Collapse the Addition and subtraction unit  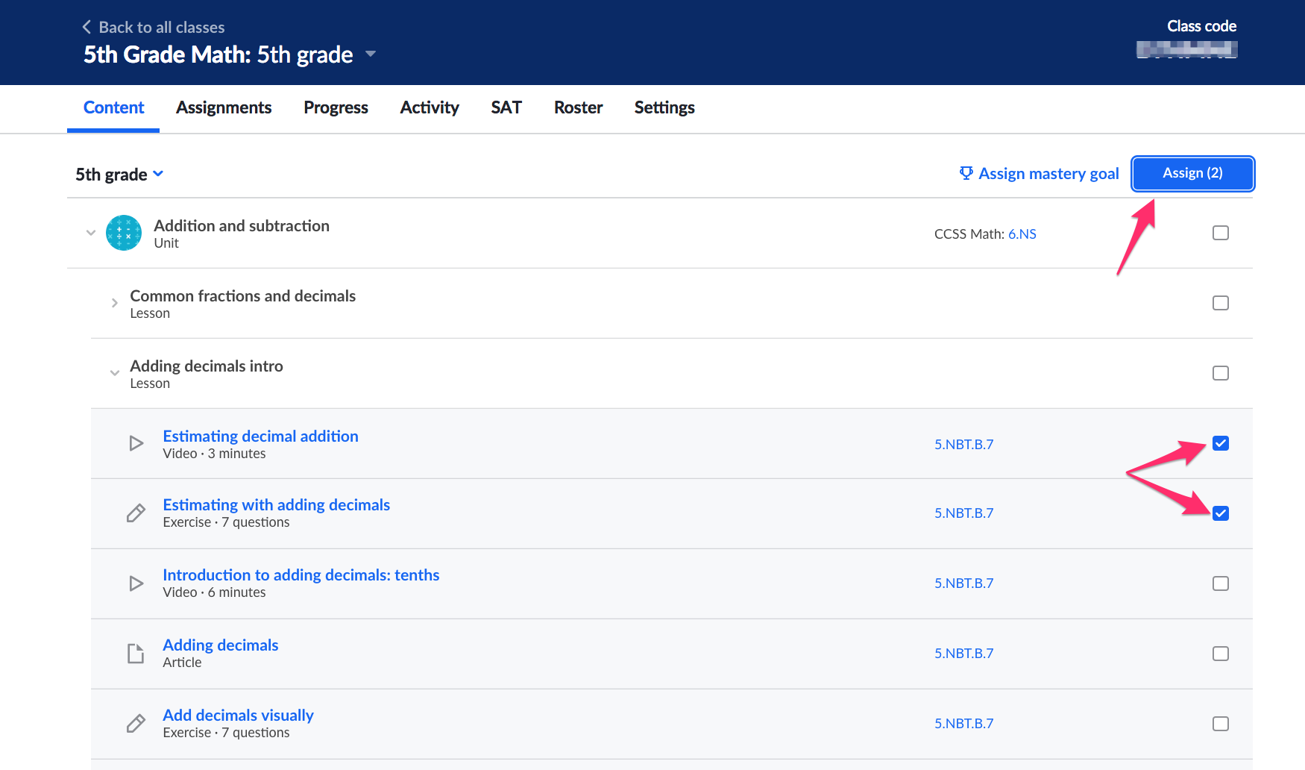click(91, 233)
